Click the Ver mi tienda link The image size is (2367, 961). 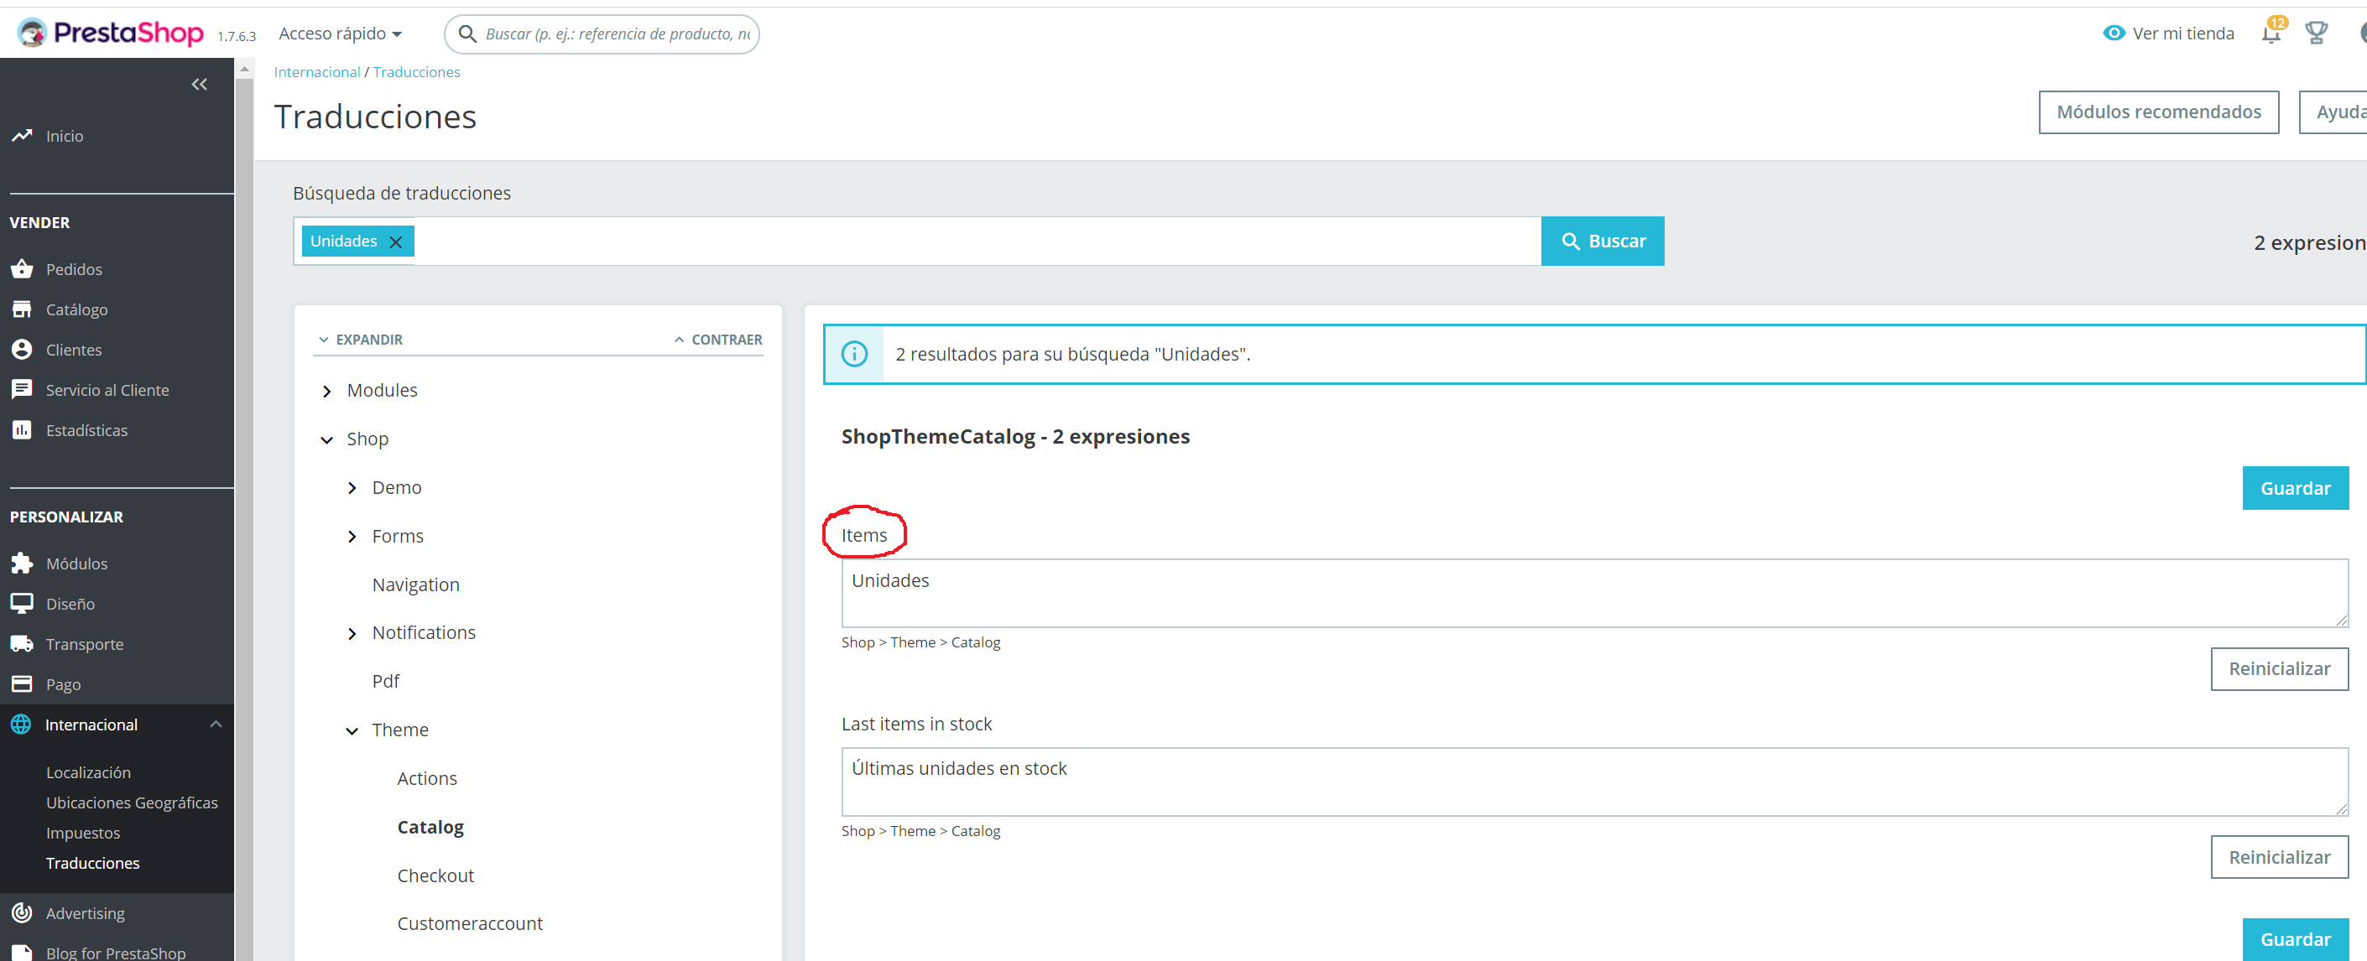point(2182,34)
